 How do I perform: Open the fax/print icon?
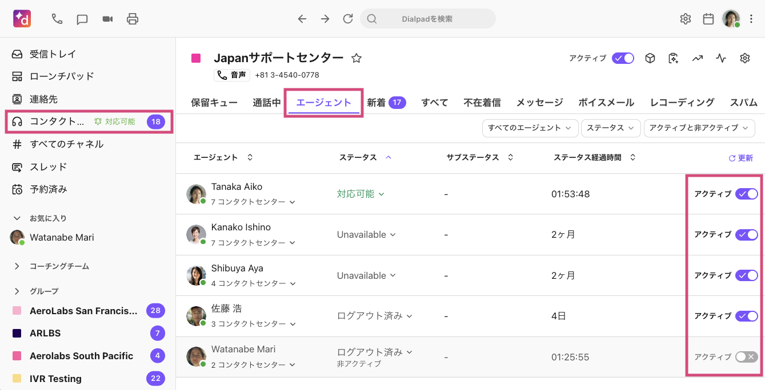(132, 18)
